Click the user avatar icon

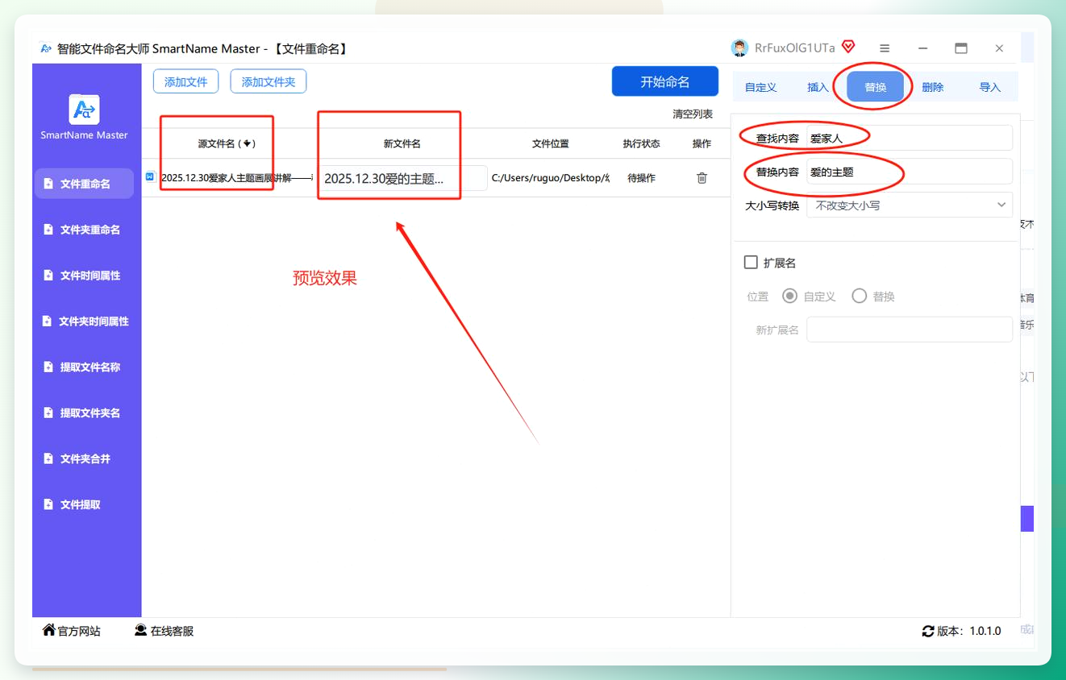pos(739,48)
